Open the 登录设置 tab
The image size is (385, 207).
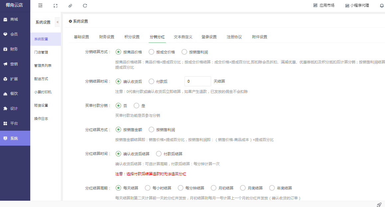coord(209,37)
